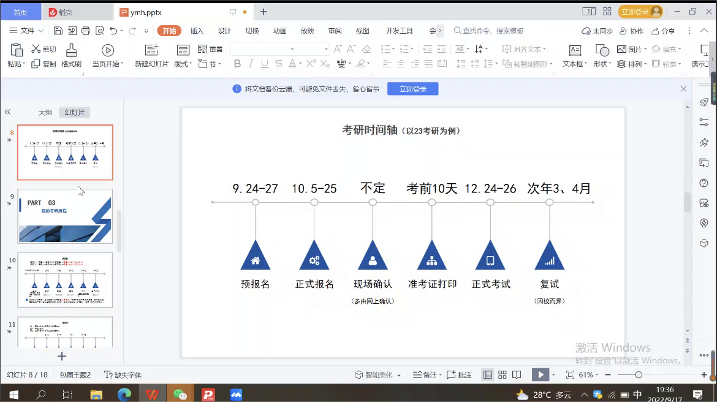Click the Format Painter (格式刷) icon
This screenshot has width=717, height=402.
pyautogui.click(x=71, y=51)
